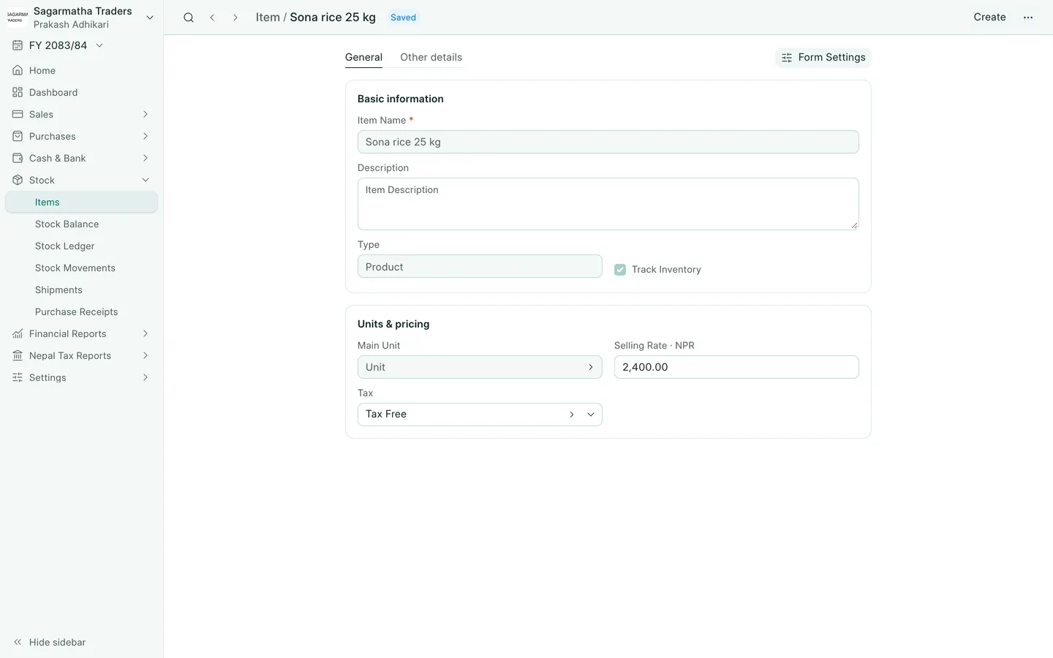Open the search magnifier icon

[189, 18]
